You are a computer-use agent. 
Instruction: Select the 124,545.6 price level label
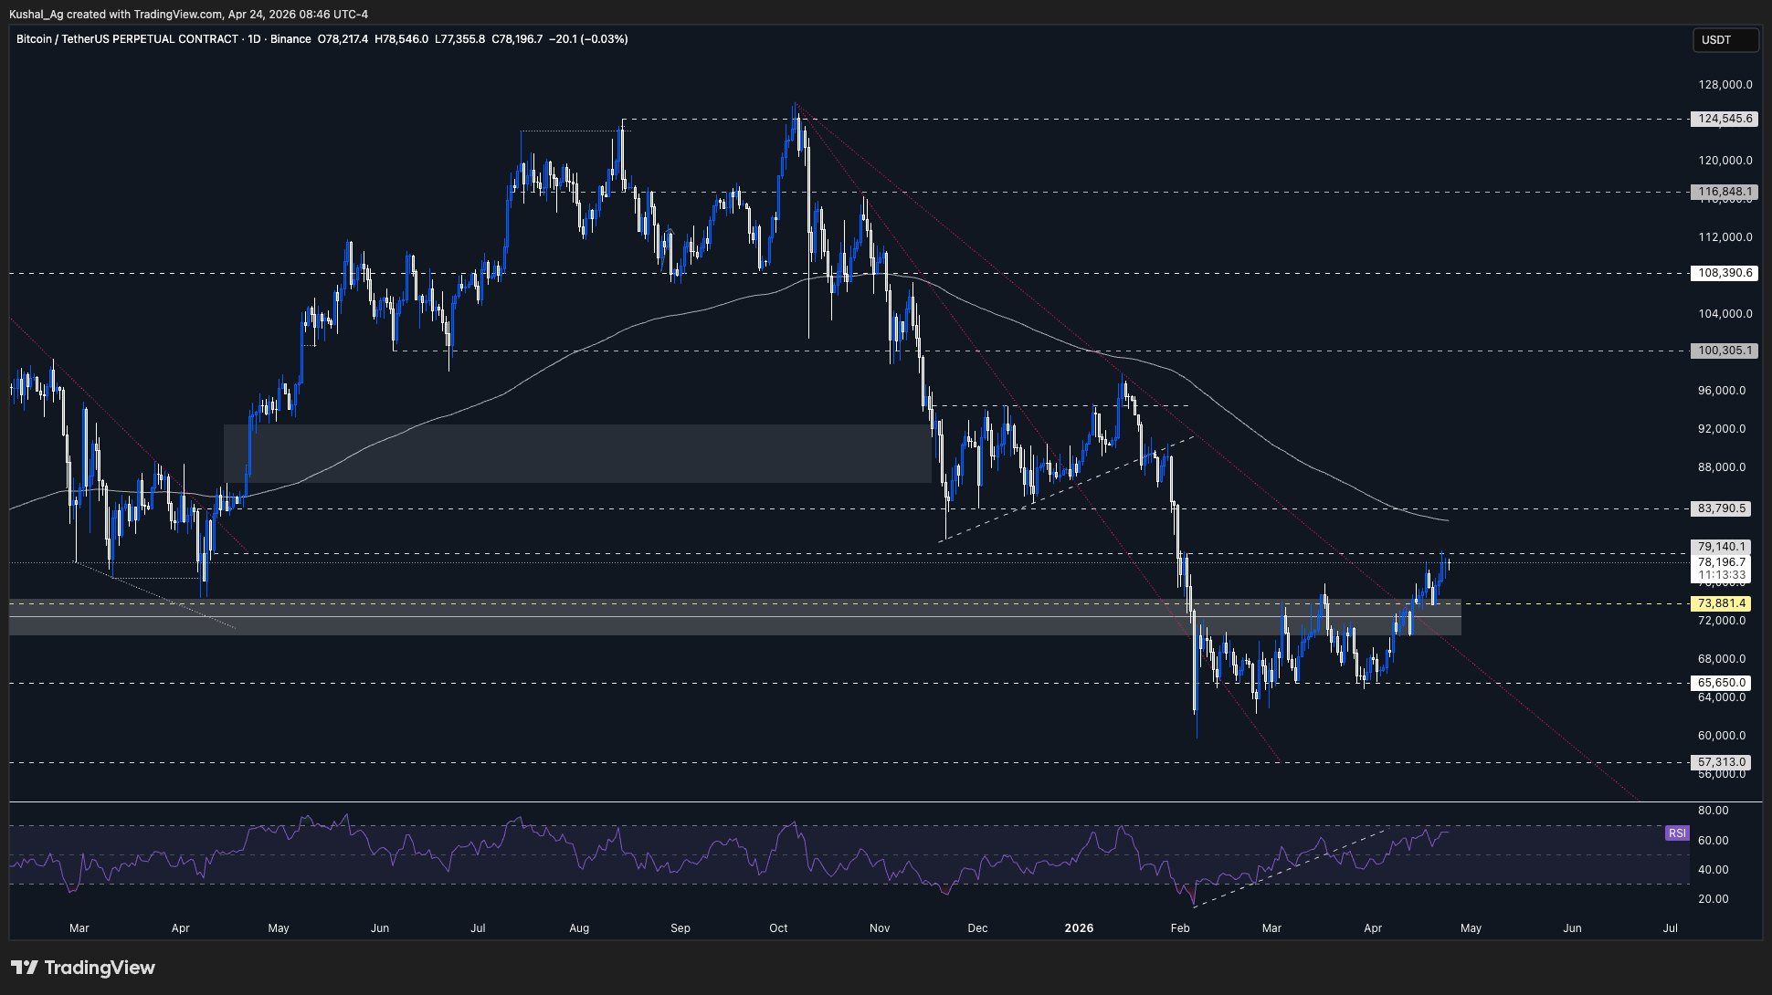click(x=1725, y=119)
